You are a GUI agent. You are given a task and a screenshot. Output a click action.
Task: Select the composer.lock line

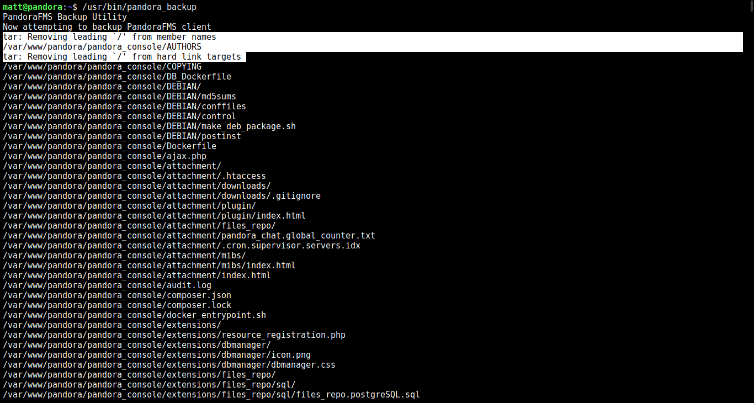click(117, 305)
